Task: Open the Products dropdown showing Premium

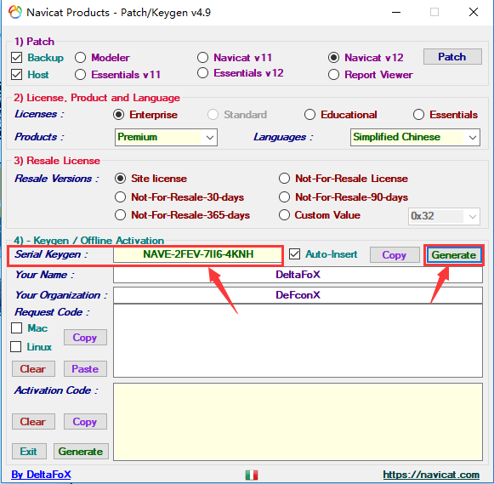Action: pos(166,137)
